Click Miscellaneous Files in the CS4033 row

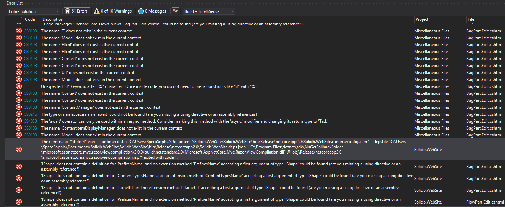click(x=432, y=121)
